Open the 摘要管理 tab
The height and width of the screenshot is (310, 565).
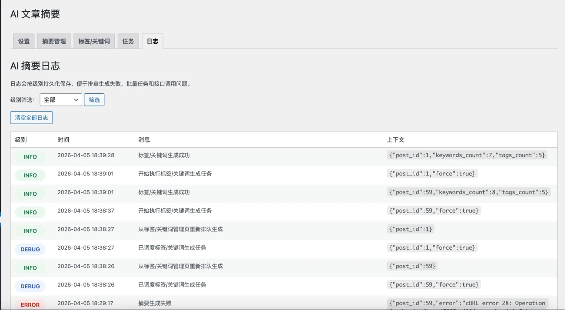(x=53, y=41)
